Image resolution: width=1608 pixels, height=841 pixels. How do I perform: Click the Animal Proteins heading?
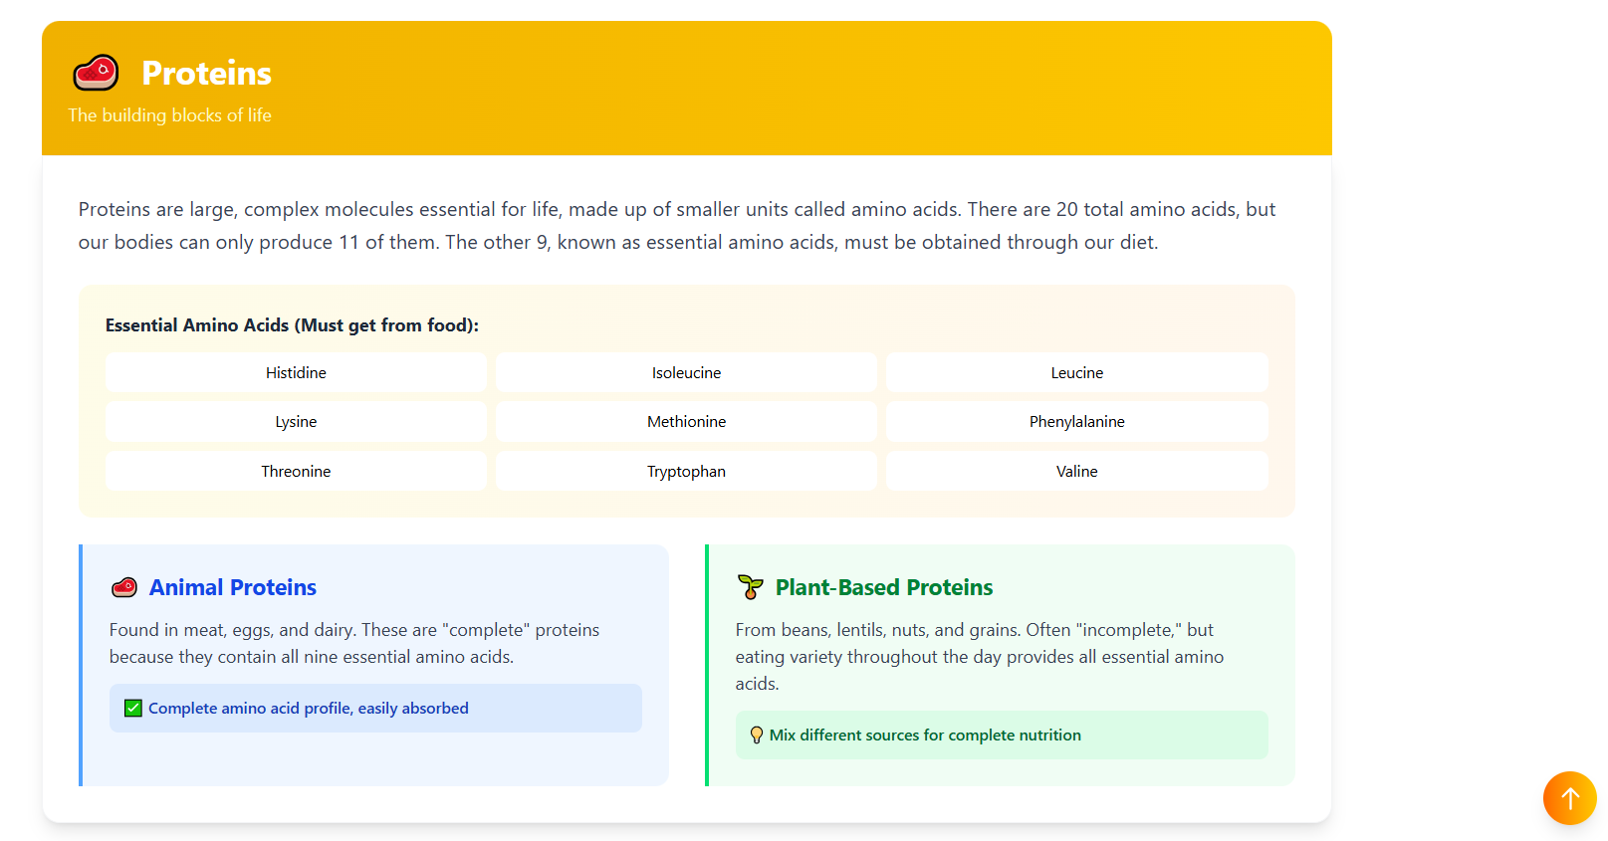[x=233, y=587]
